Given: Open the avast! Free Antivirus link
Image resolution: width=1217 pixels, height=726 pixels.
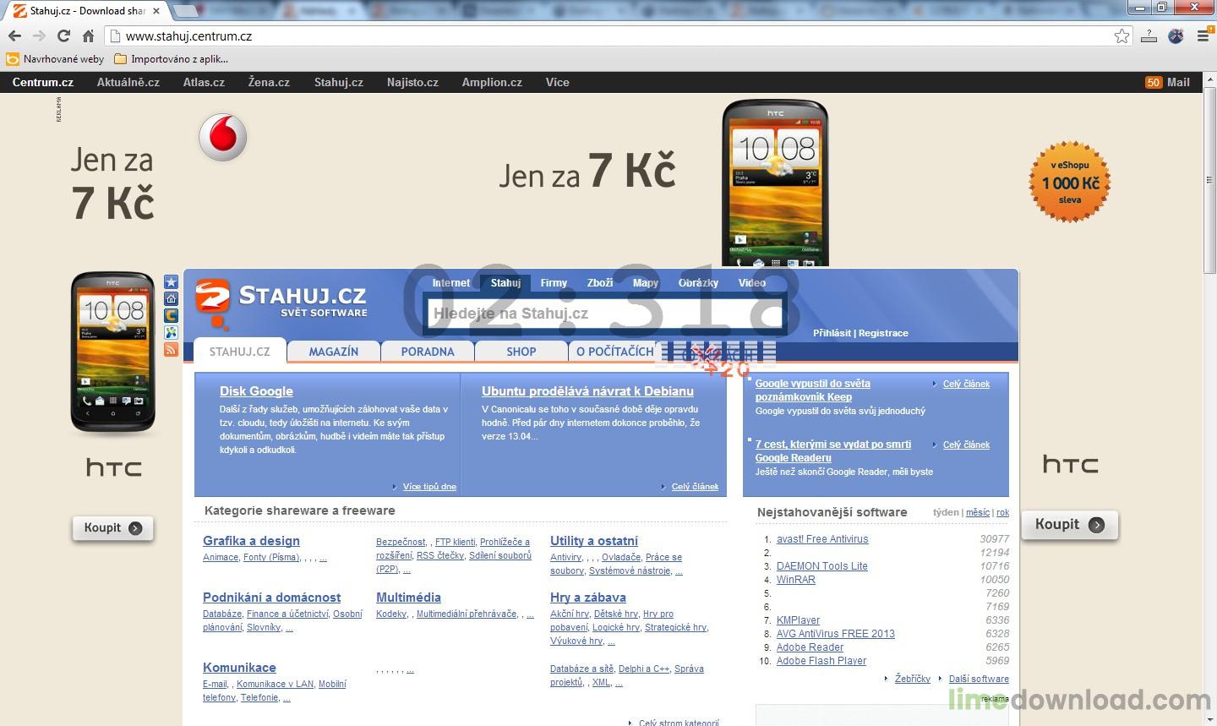Looking at the screenshot, I should click(x=821, y=539).
